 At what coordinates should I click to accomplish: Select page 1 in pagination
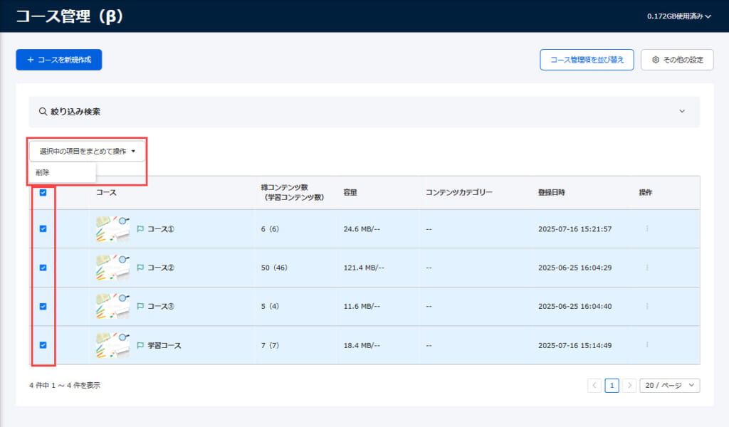click(612, 385)
